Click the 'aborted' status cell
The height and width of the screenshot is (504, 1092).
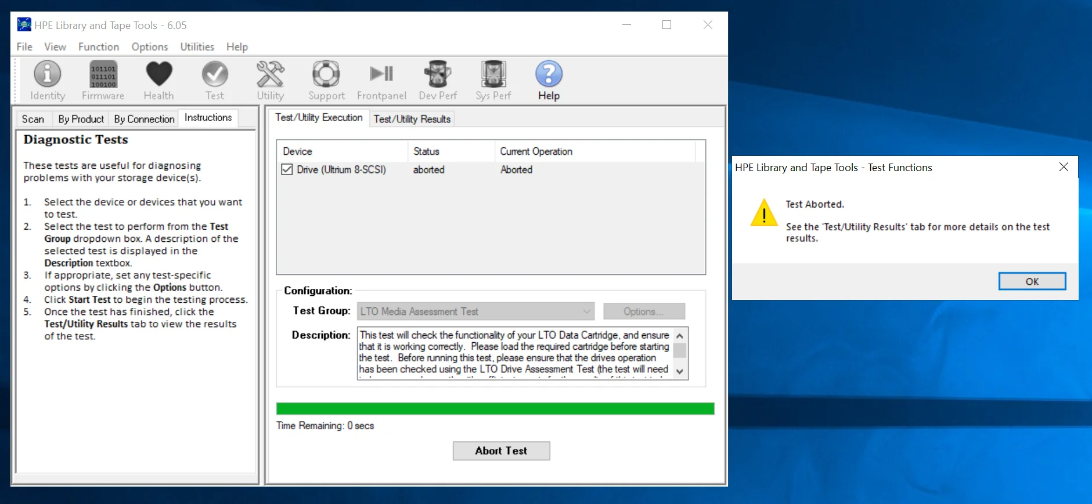coord(429,169)
